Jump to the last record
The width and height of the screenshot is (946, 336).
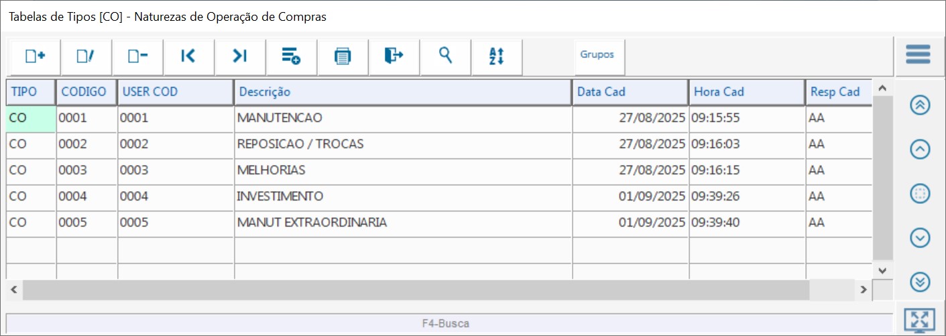tap(240, 56)
